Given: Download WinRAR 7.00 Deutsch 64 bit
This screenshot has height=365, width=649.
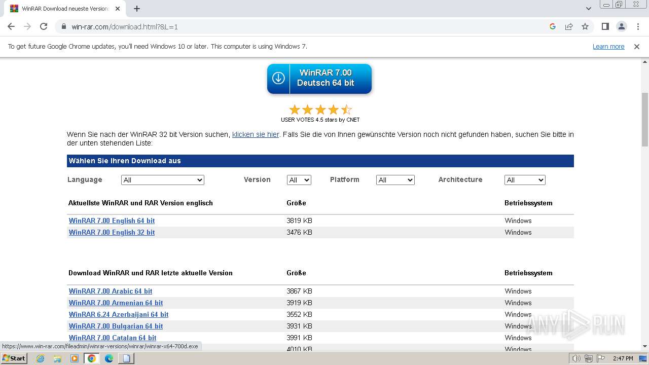Looking at the screenshot, I should [x=319, y=79].
